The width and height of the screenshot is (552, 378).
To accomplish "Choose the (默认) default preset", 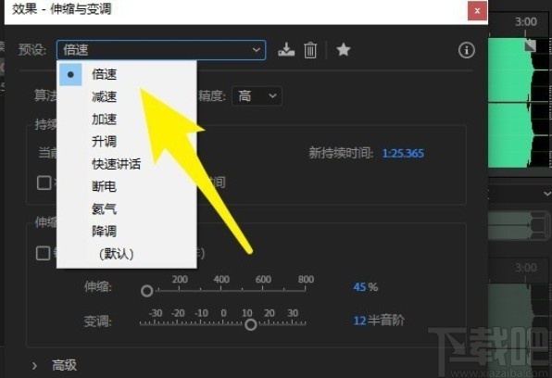I will point(127,254).
